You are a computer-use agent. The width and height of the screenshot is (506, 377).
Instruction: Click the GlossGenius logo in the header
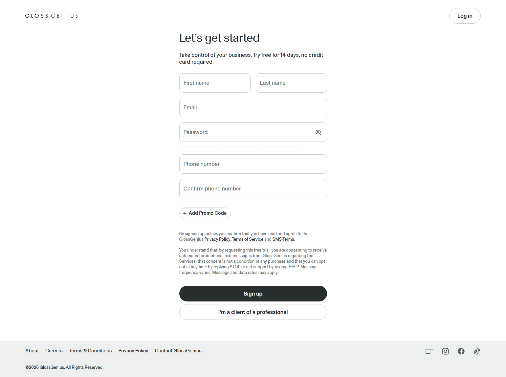(52, 15)
